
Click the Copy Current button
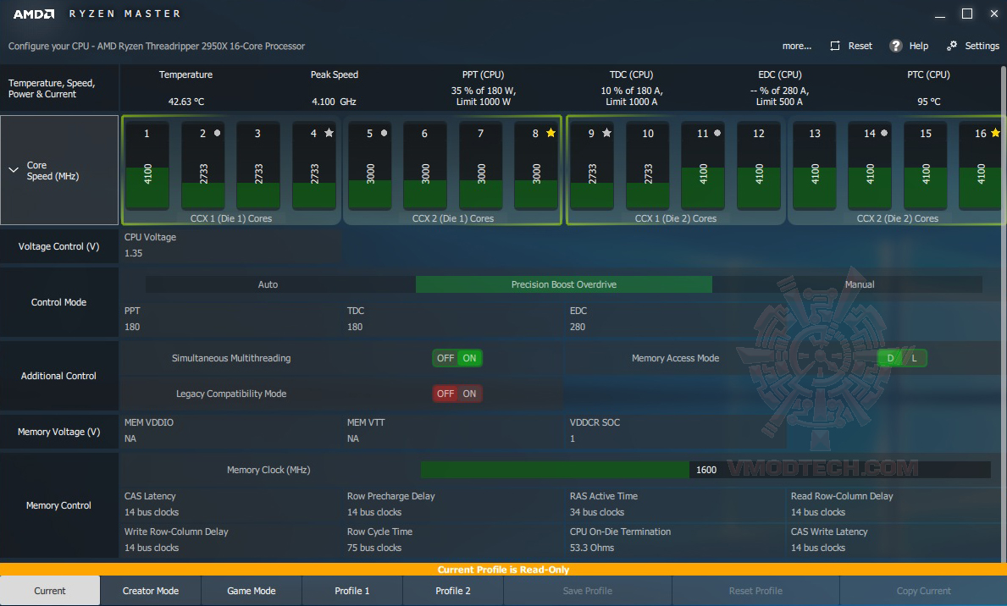point(923,591)
